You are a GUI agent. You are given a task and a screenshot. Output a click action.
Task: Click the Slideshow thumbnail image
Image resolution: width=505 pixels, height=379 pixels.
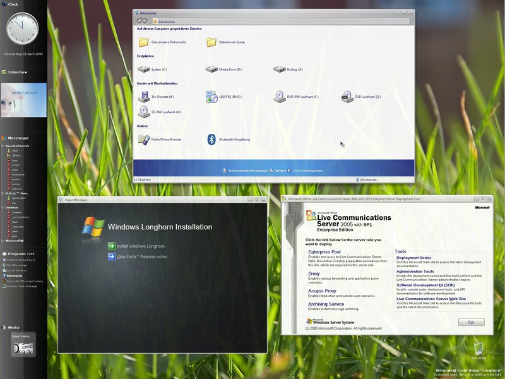pos(23,99)
